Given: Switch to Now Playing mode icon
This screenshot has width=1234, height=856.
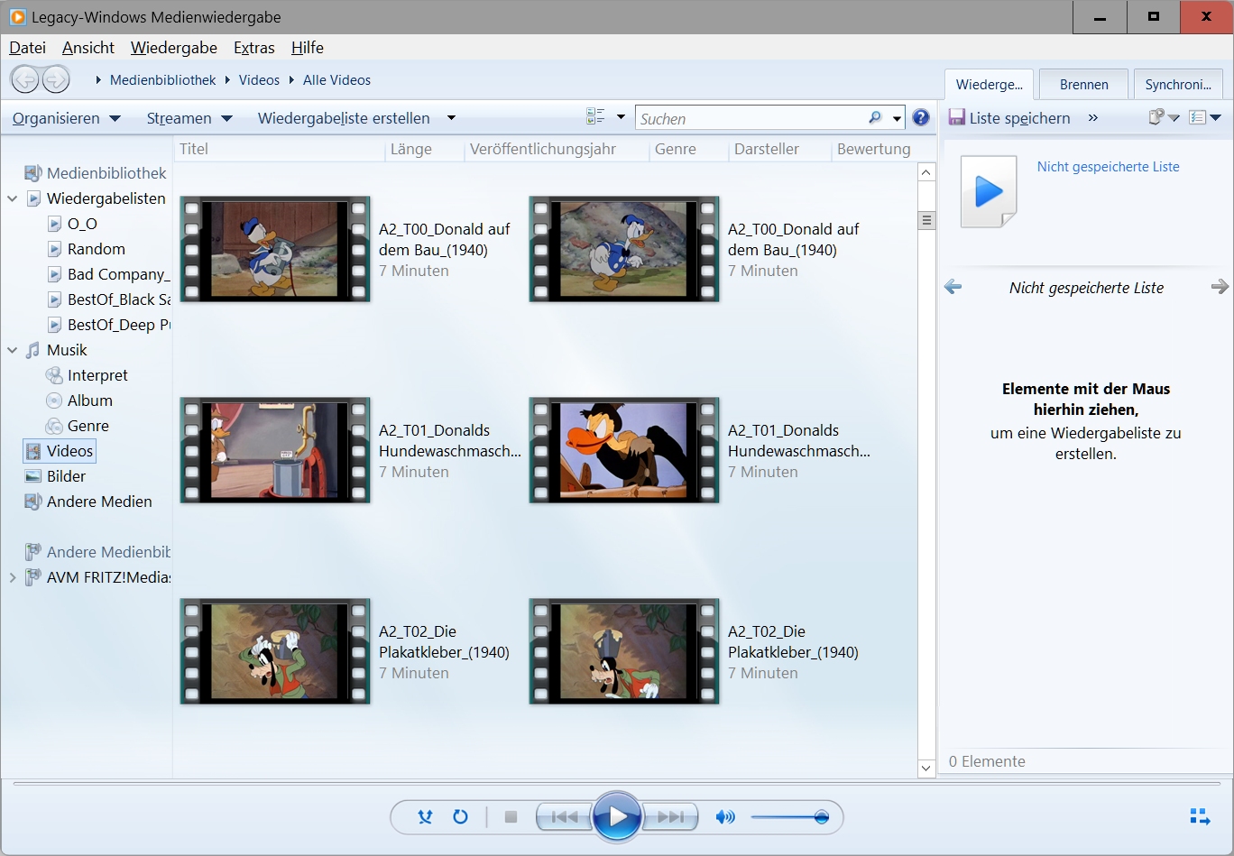Looking at the screenshot, I should click(1200, 817).
